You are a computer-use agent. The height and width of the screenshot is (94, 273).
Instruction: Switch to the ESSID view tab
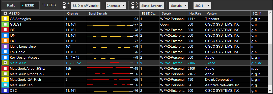pyautogui.click(x=30, y=6)
